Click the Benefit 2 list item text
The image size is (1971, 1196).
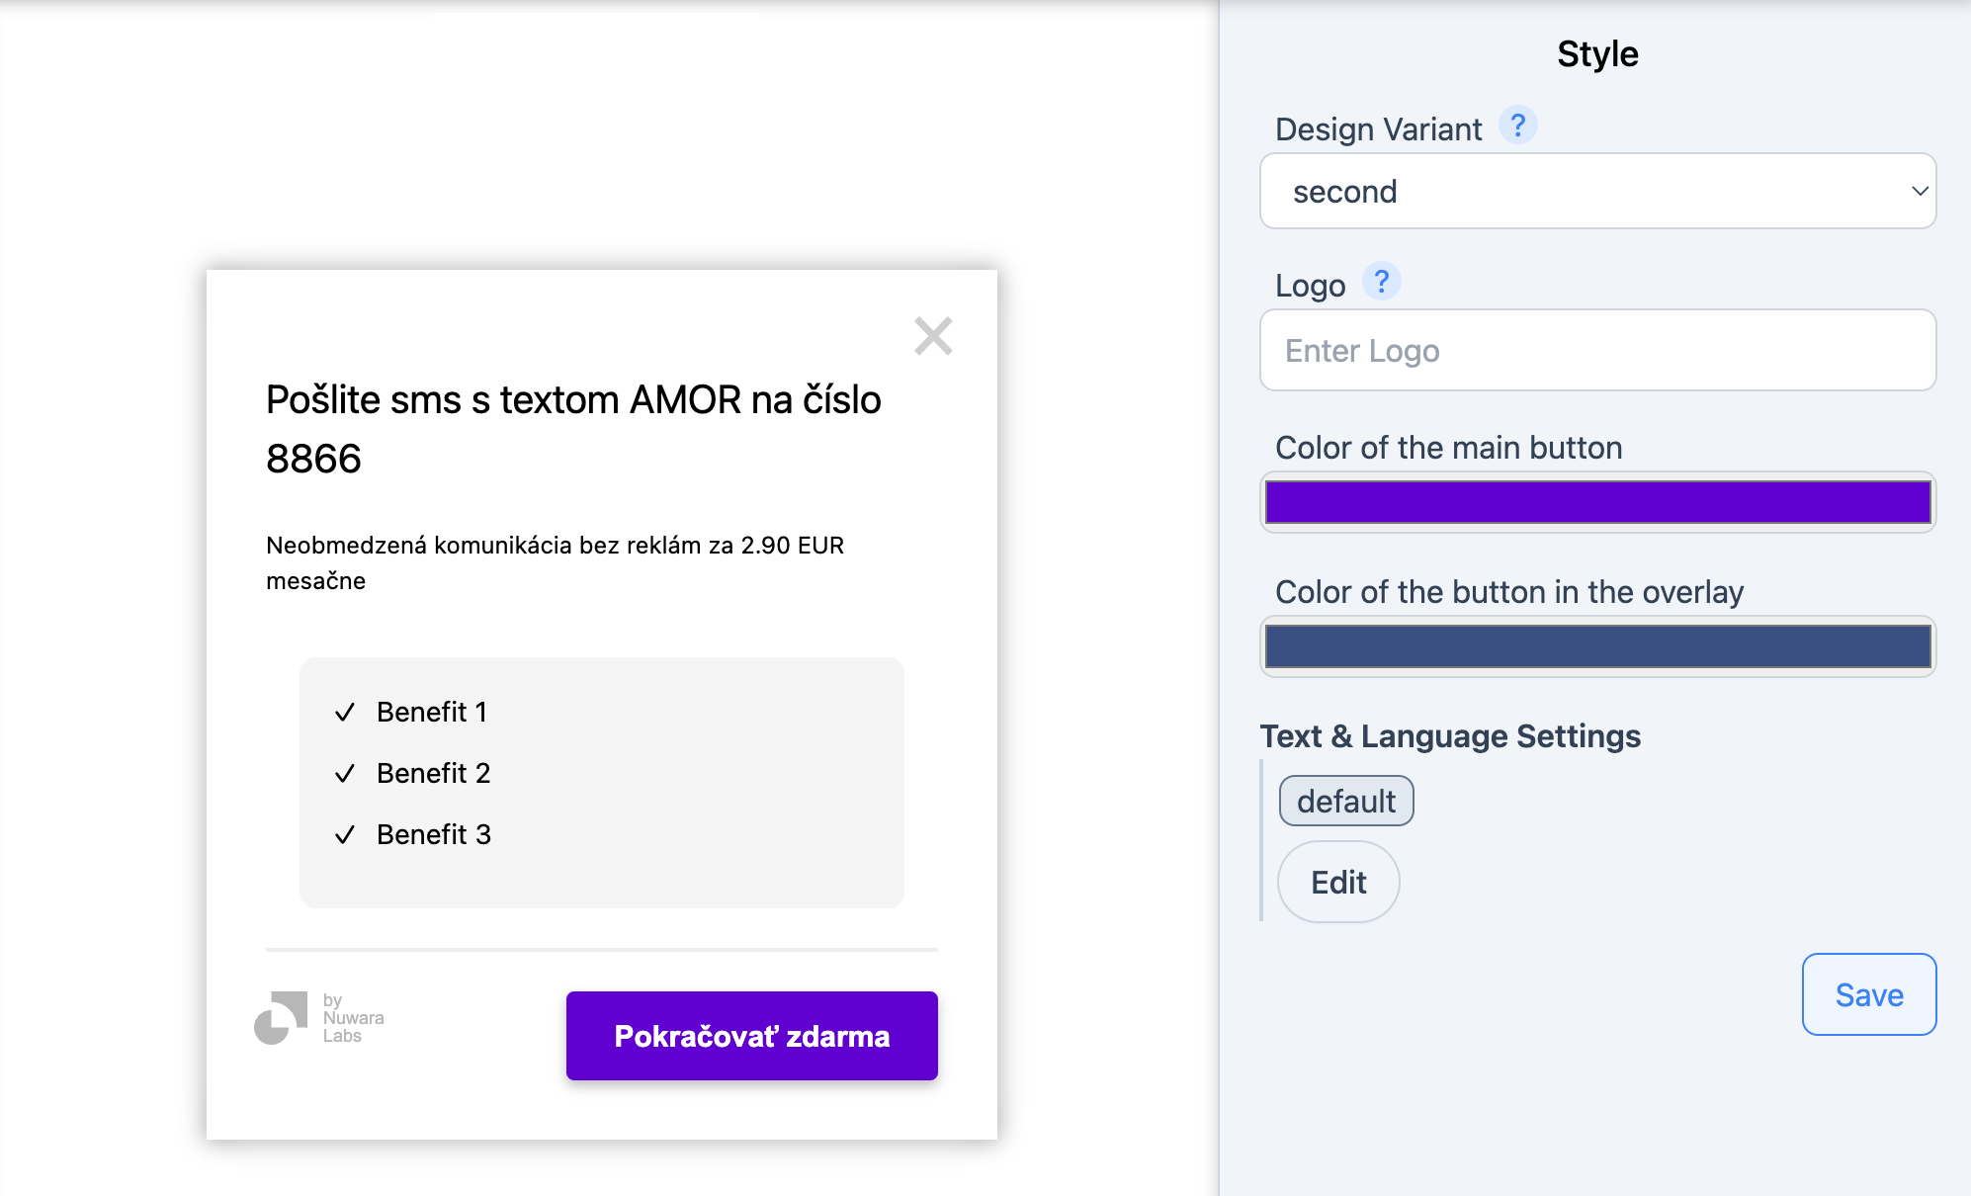coord(433,773)
